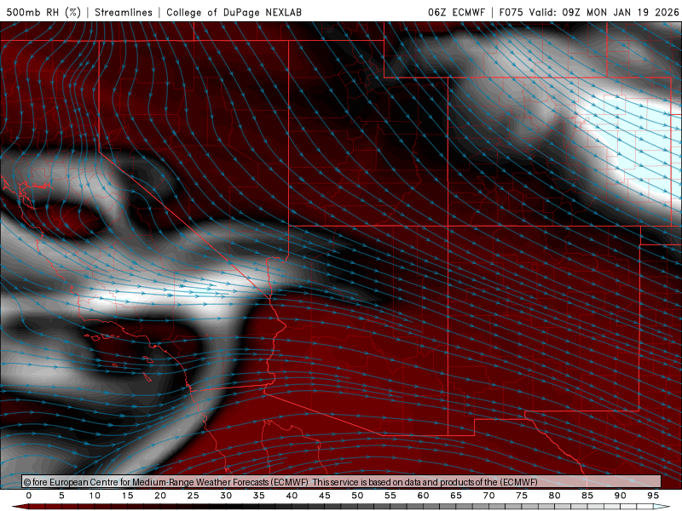
Task: Click the '55' value on color scale
Action: [390, 496]
